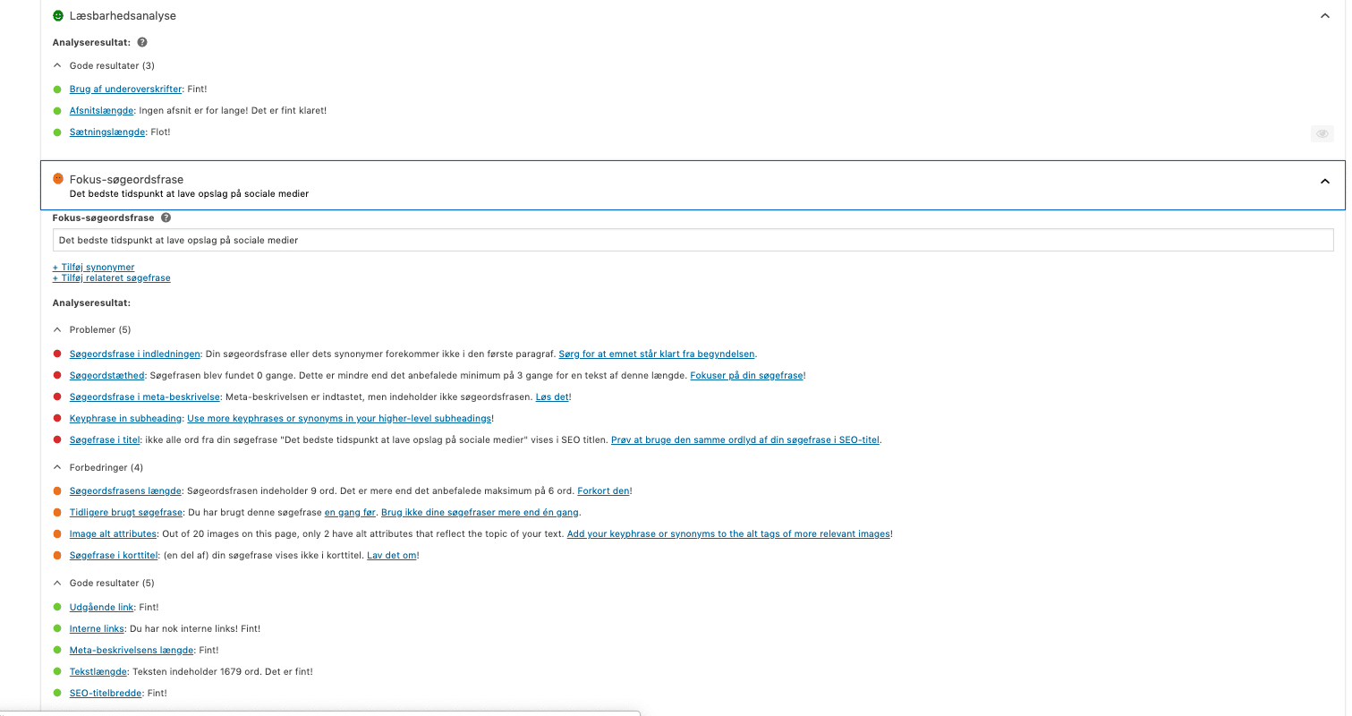Open the Sætningslængde link
This screenshot has width=1352, height=716.
(x=107, y=132)
